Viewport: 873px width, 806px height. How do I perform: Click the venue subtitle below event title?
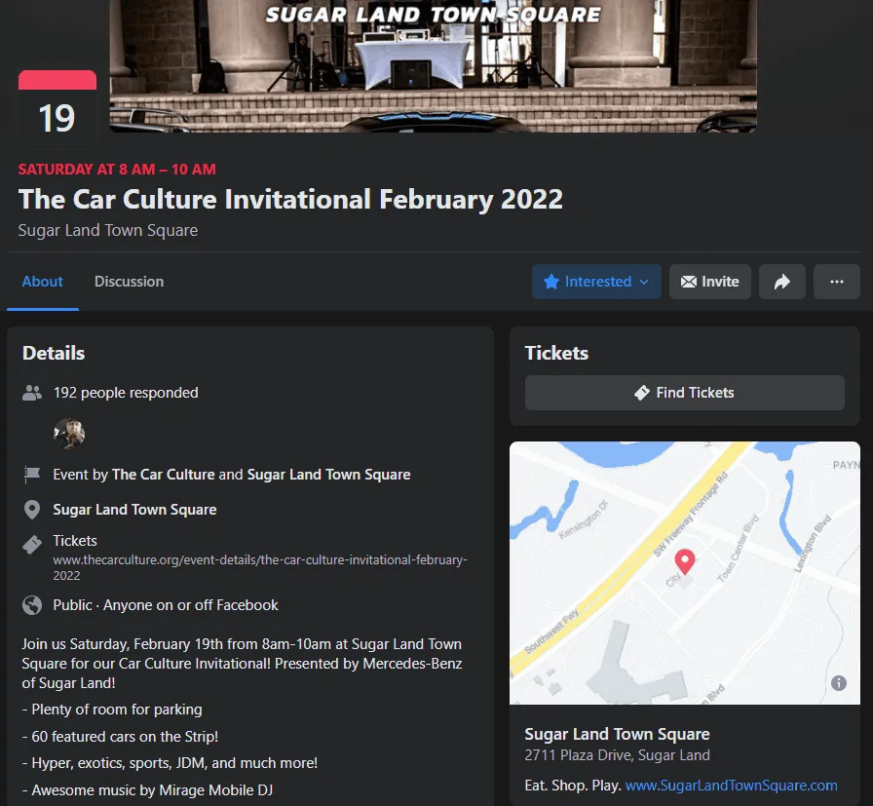108,230
